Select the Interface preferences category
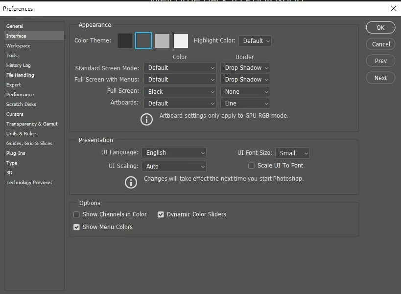Image resolution: width=401 pixels, height=294 pixels. tap(34, 36)
